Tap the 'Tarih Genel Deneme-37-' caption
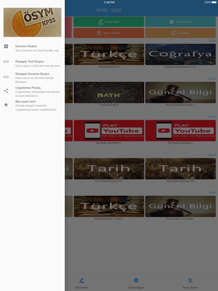 (109, 181)
